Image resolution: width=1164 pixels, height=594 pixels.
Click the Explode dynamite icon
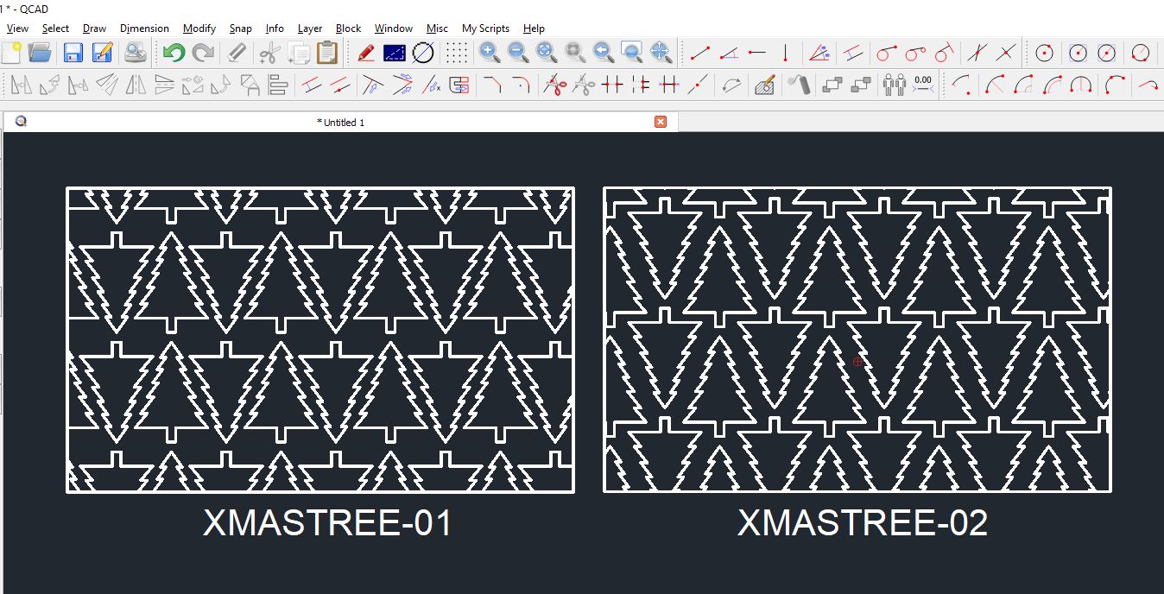(x=799, y=85)
